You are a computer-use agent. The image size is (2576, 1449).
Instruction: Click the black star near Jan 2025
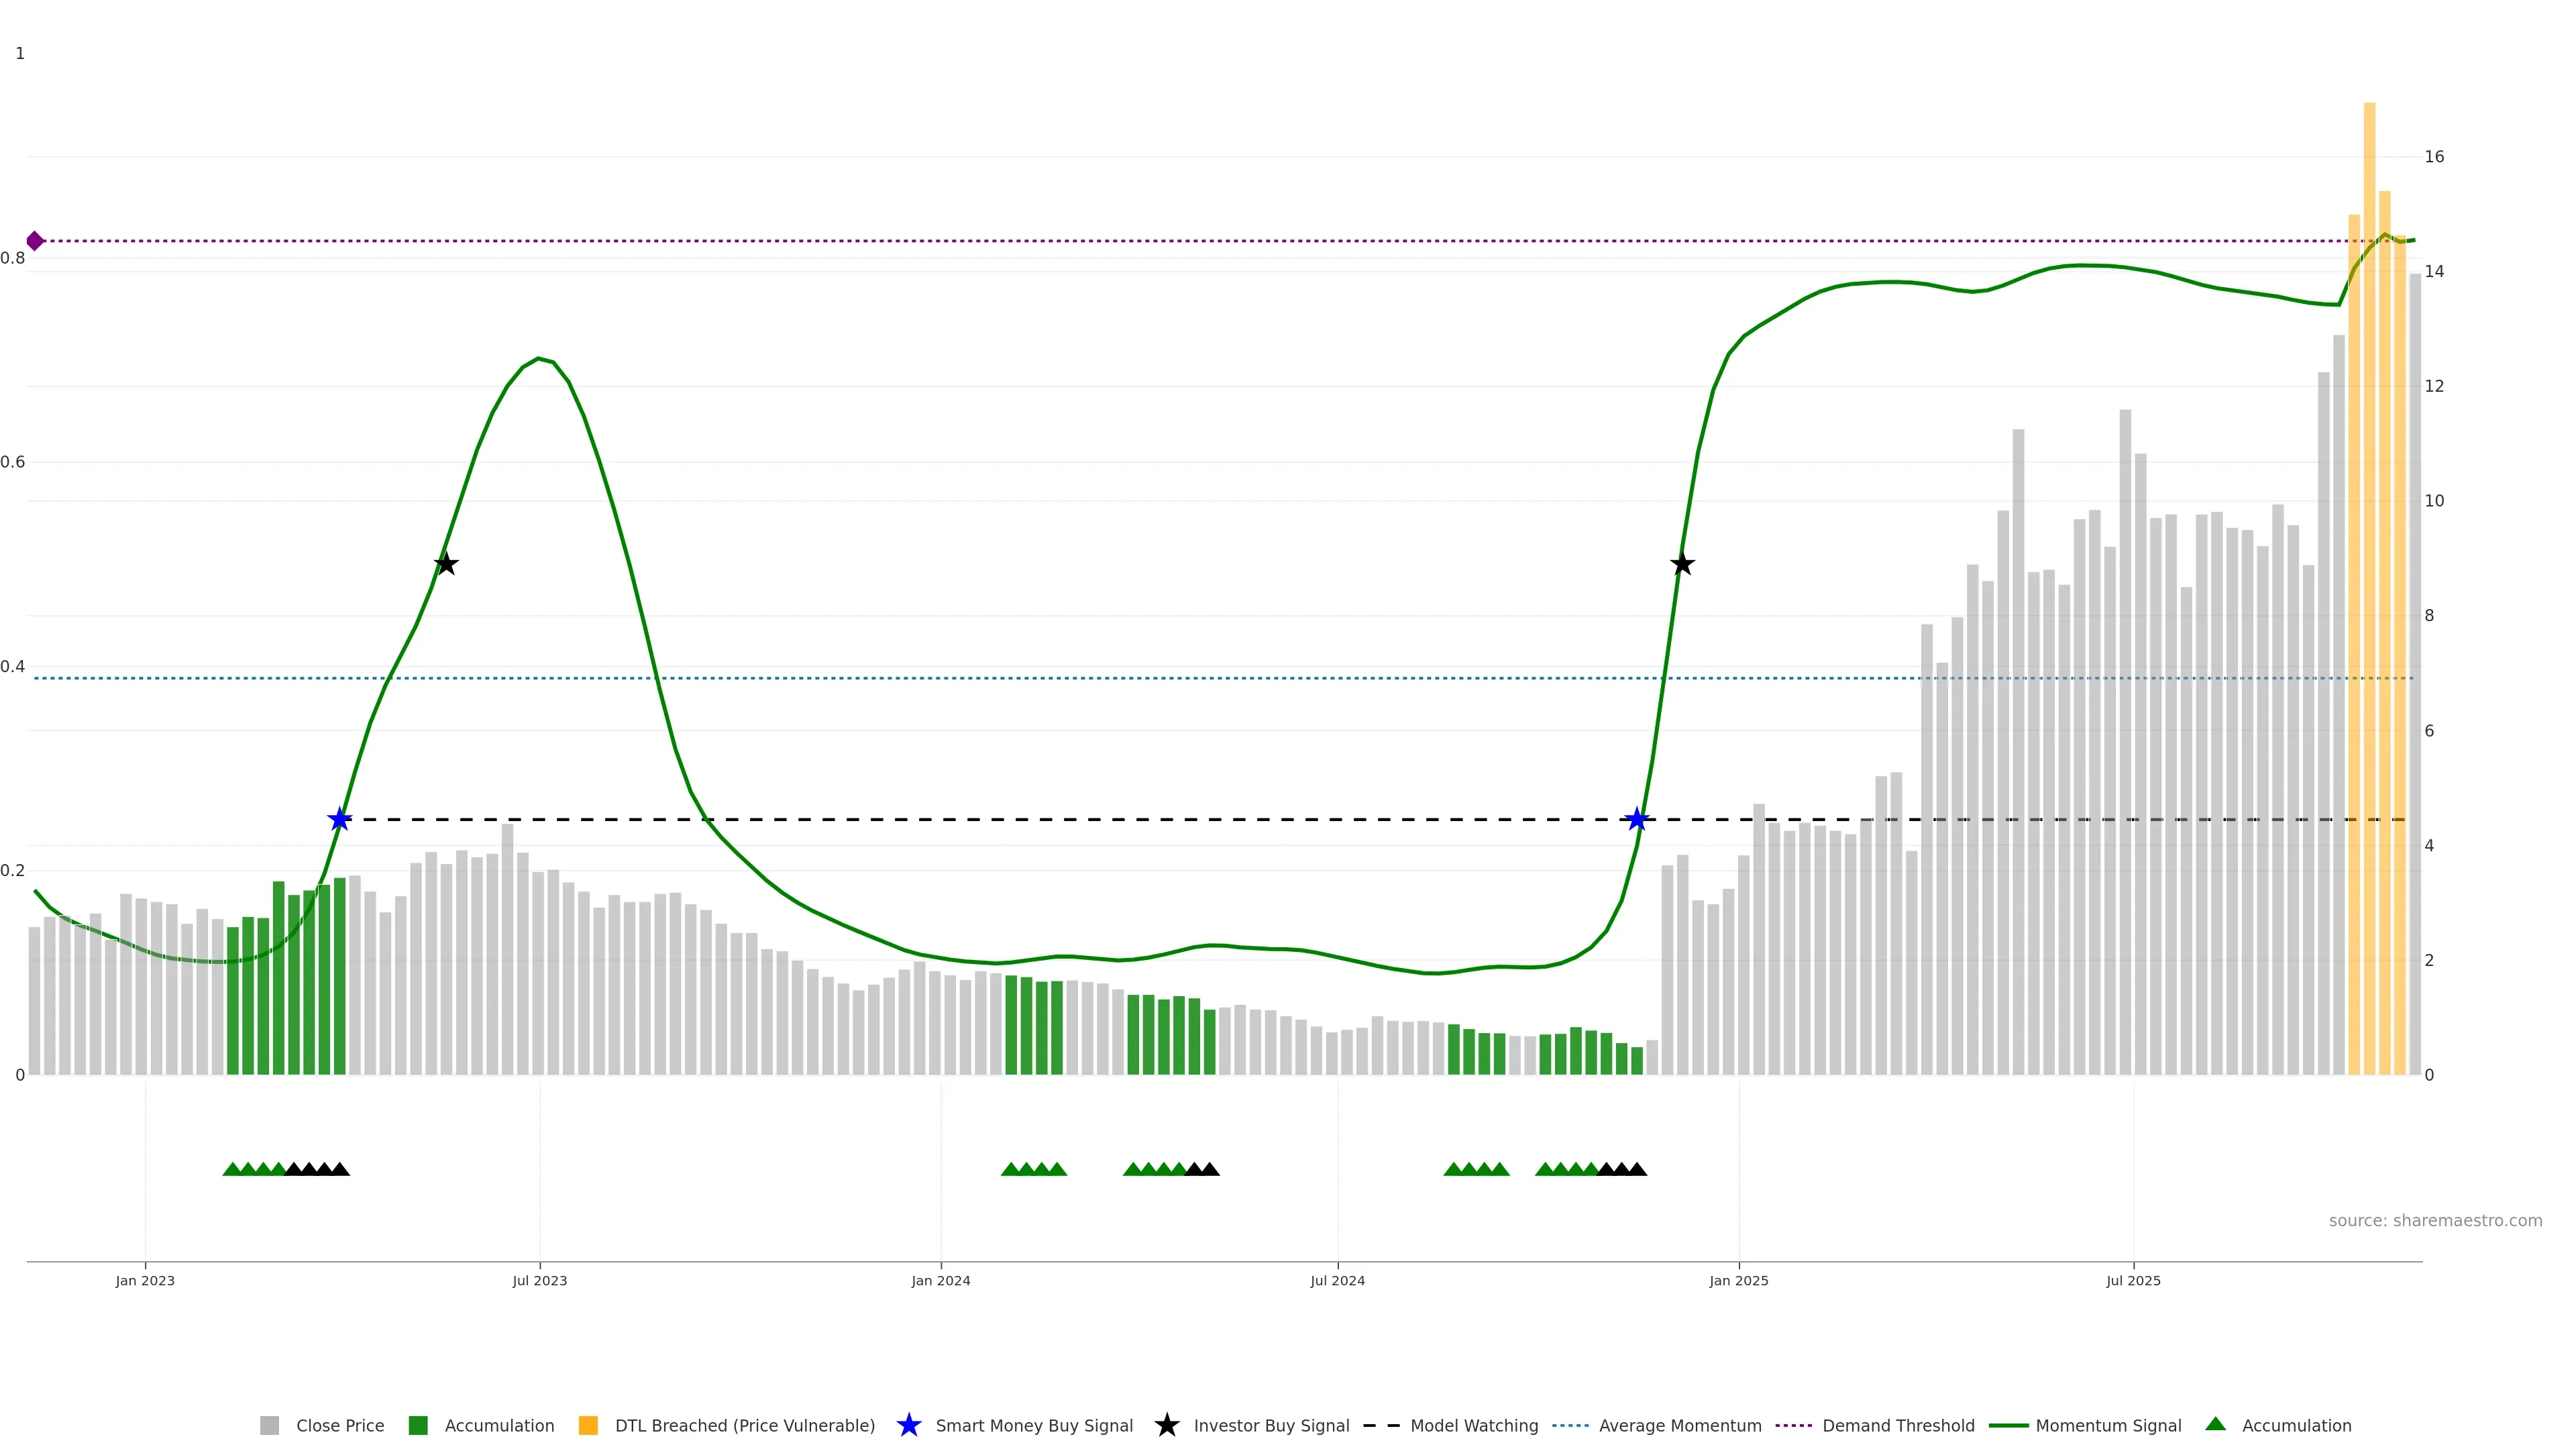(1682, 564)
